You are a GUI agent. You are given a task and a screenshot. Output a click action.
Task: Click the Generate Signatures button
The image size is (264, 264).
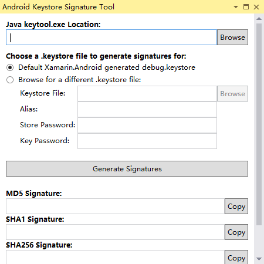pos(127,169)
